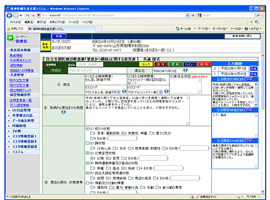Click the search magnifier icon by Google box

[258, 15]
